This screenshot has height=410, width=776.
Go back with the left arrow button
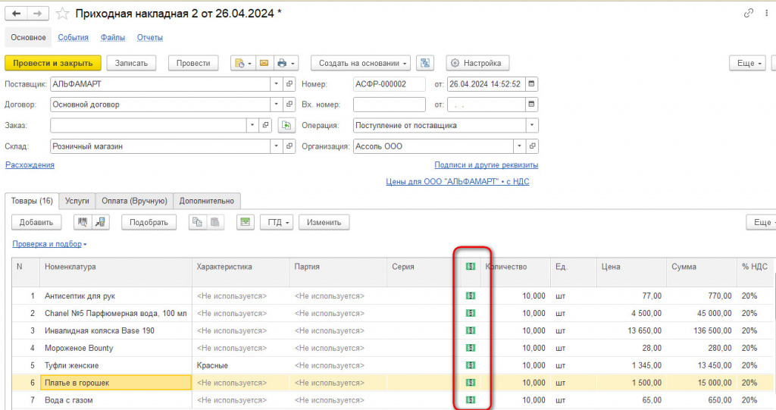tap(17, 14)
